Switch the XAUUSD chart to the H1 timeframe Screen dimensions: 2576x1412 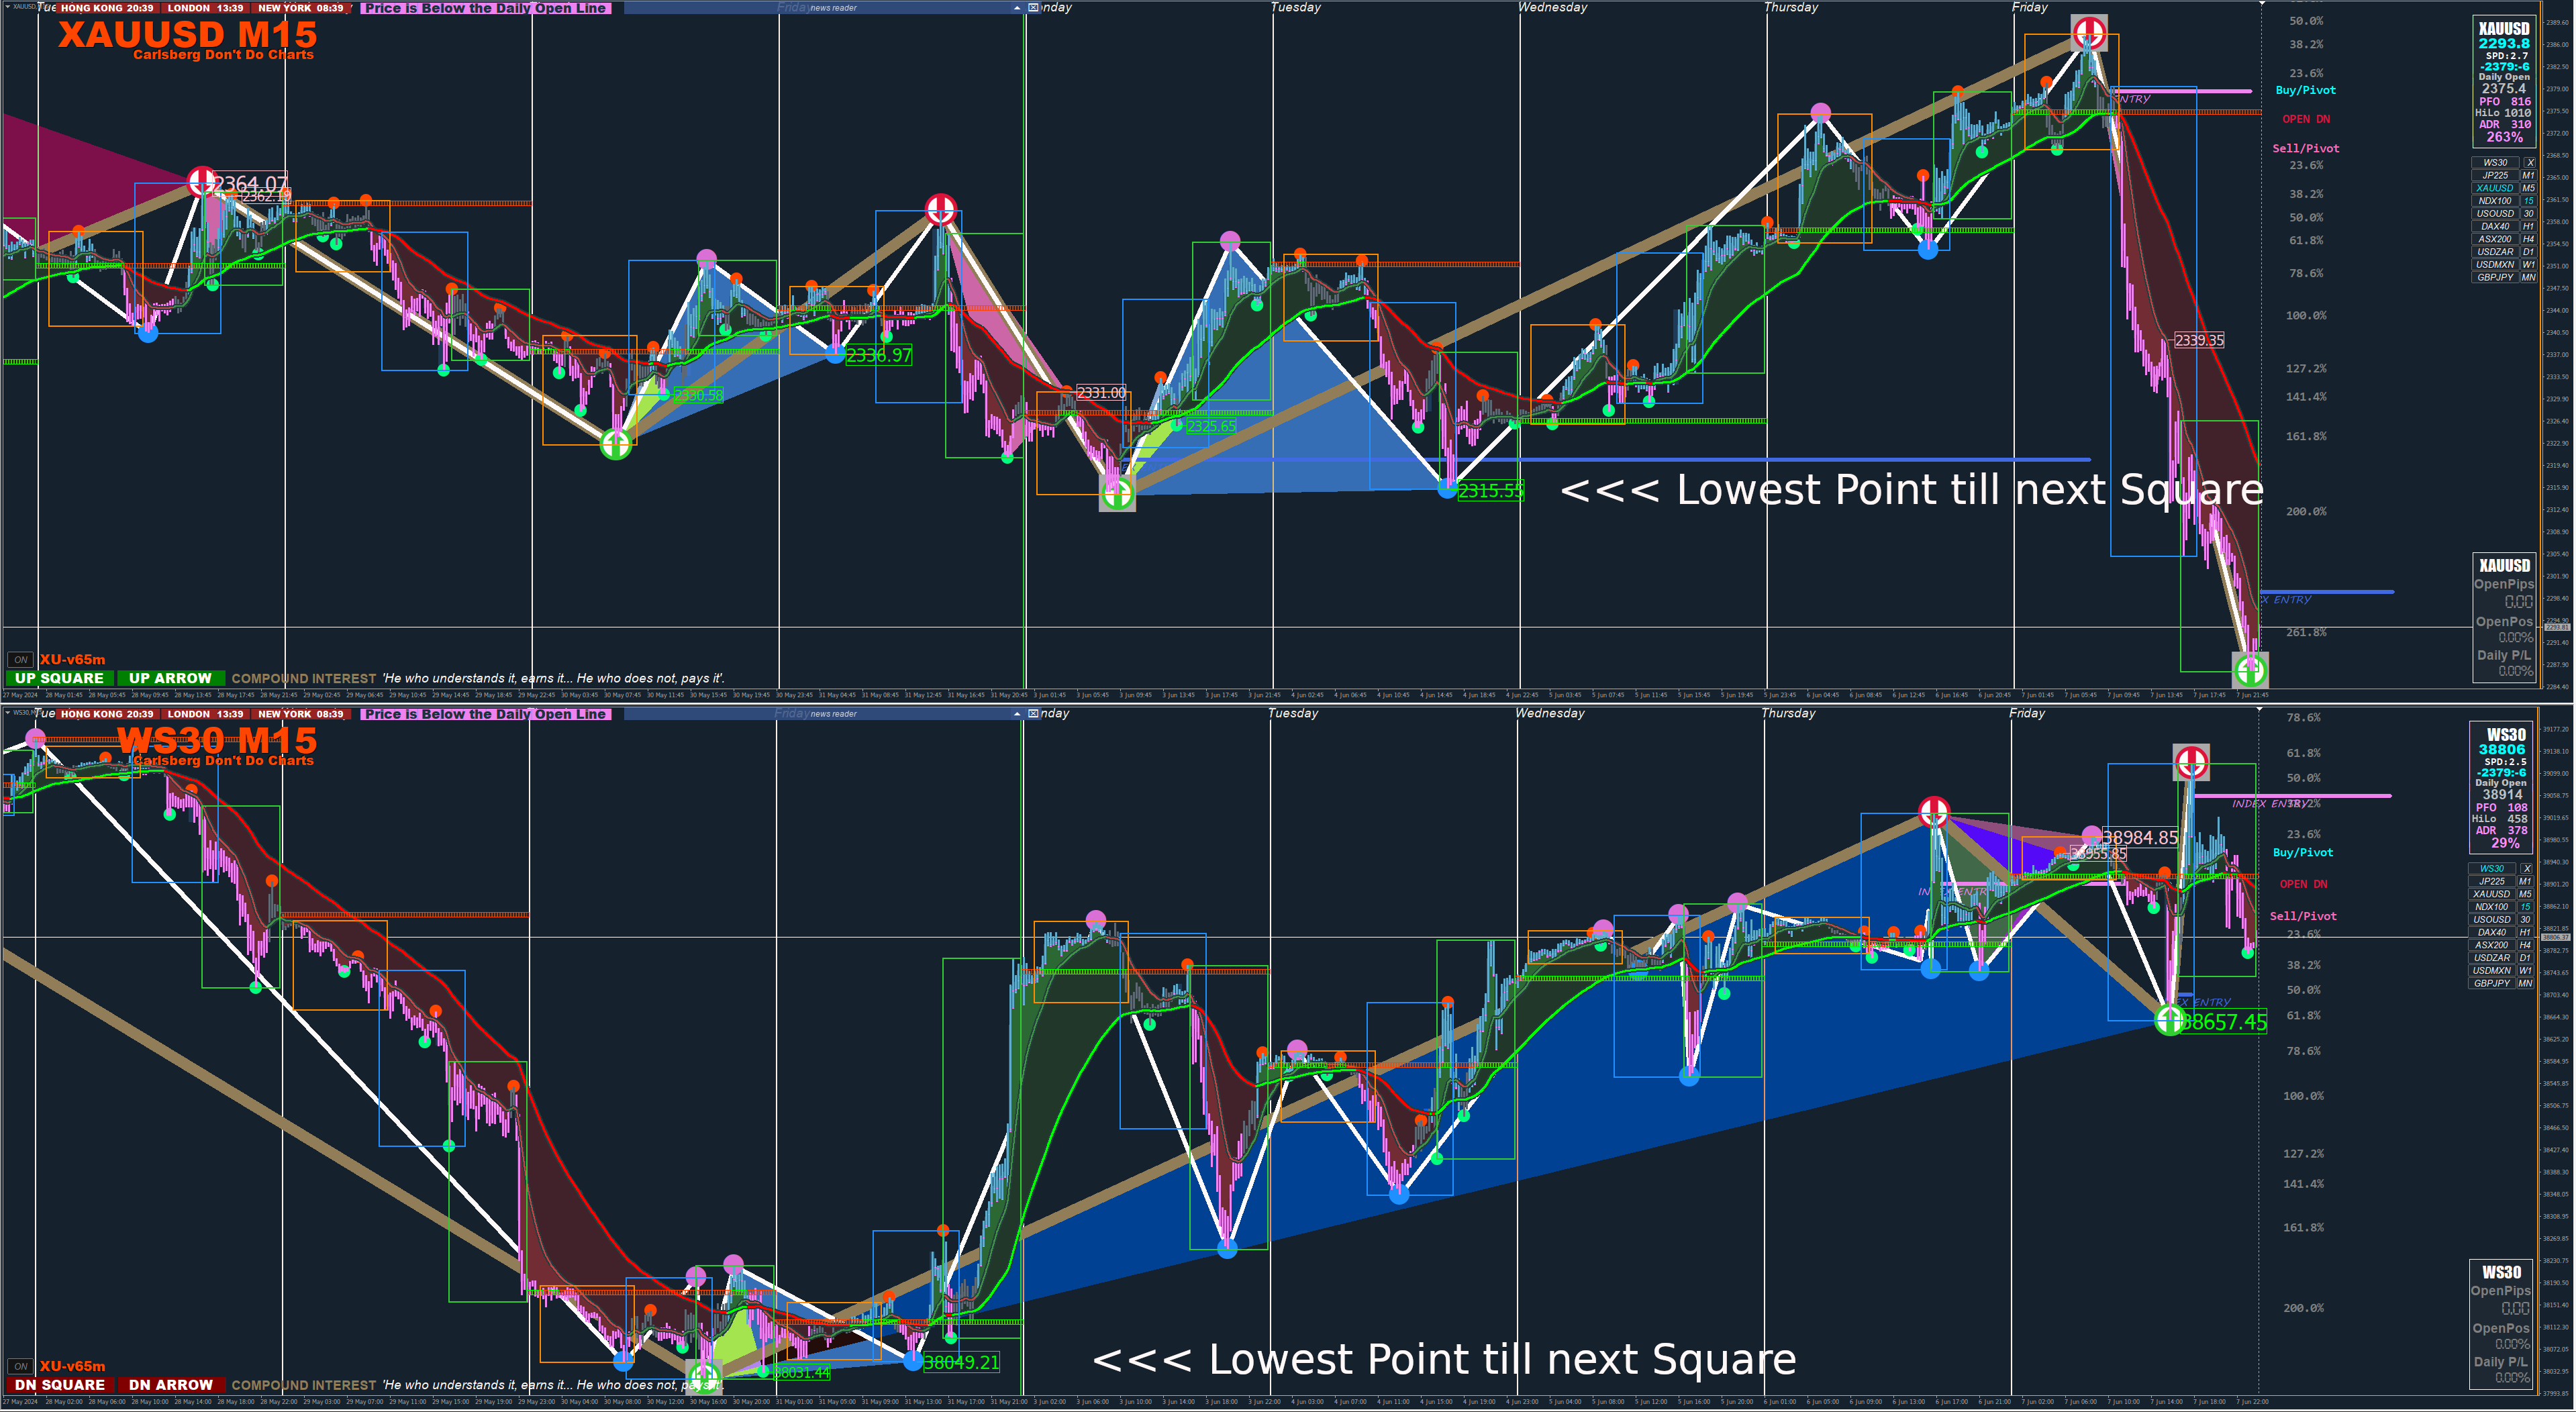click(x=2528, y=226)
